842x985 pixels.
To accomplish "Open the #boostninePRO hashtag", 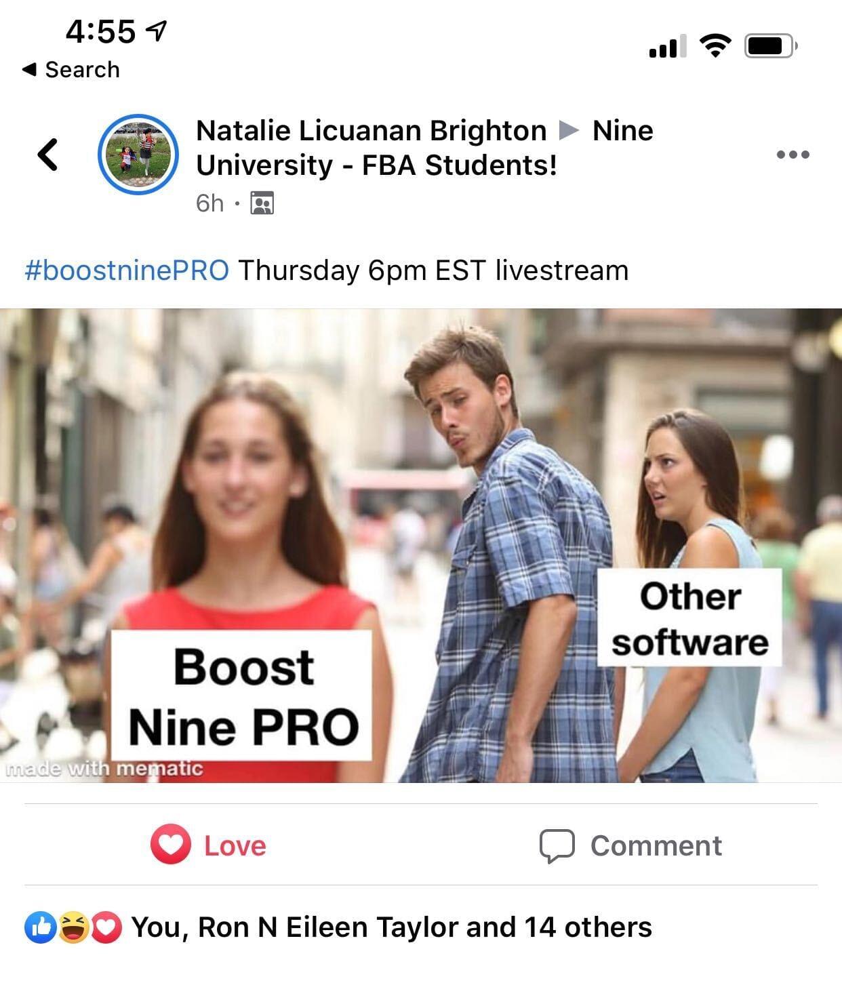I will point(127,270).
